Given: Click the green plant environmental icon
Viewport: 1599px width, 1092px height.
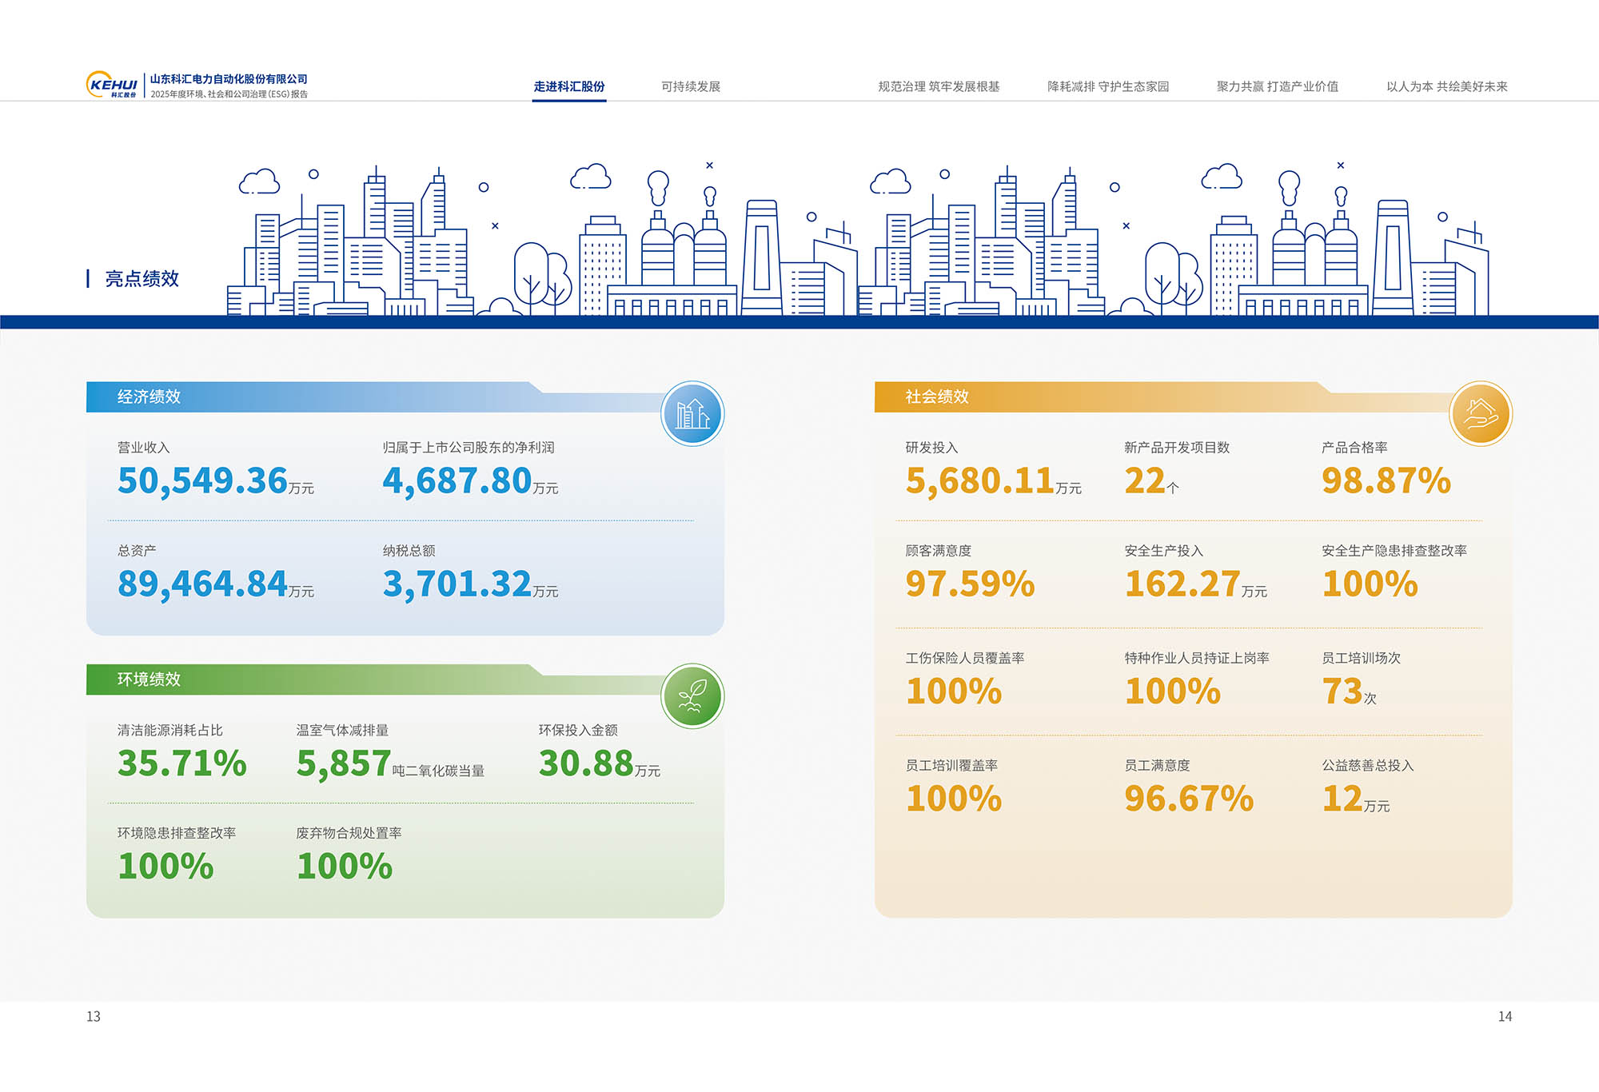Looking at the screenshot, I should point(692,696).
